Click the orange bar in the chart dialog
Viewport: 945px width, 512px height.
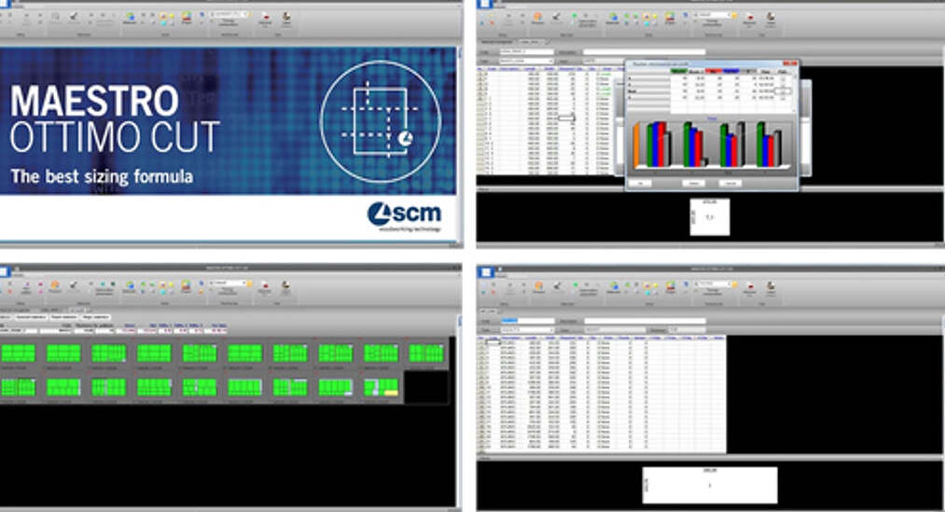click(636, 145)
